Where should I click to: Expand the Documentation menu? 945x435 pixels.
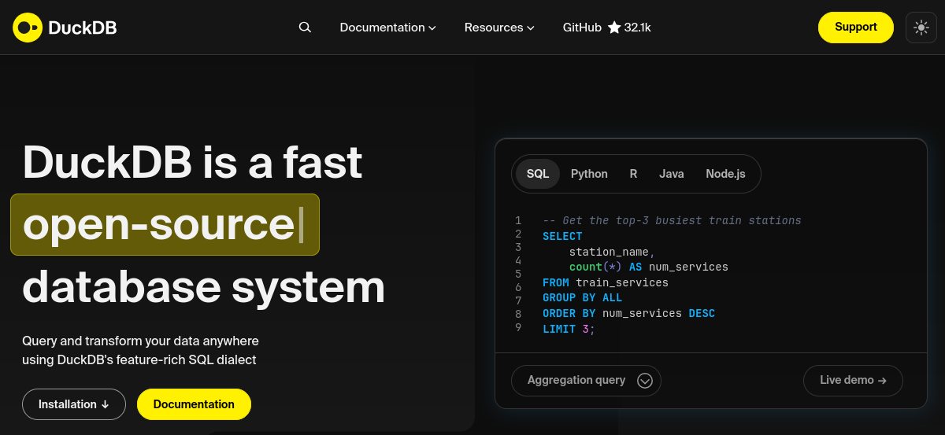tap(387, 28)
